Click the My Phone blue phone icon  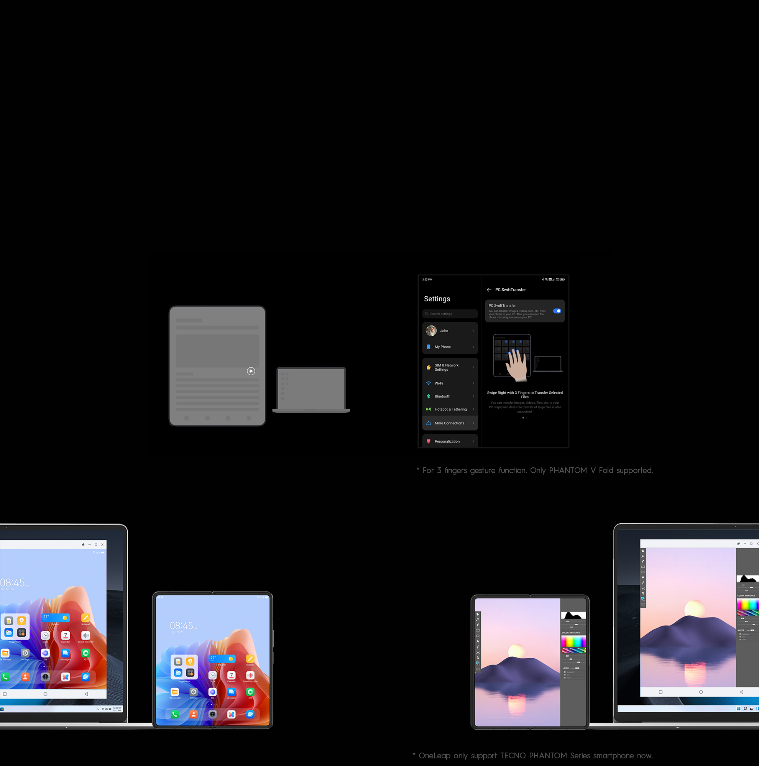pyautogui.click(x=429, y=347)
